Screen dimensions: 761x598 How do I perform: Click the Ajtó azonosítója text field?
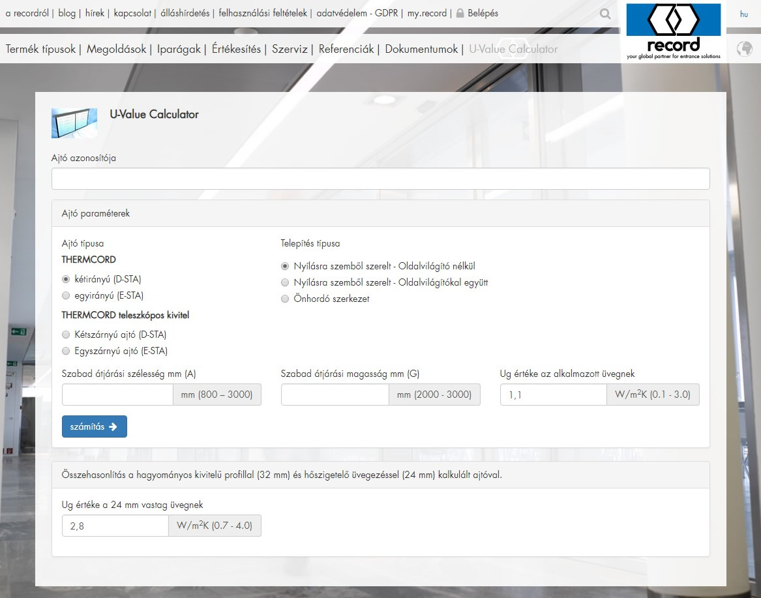(x=380, y=179)
